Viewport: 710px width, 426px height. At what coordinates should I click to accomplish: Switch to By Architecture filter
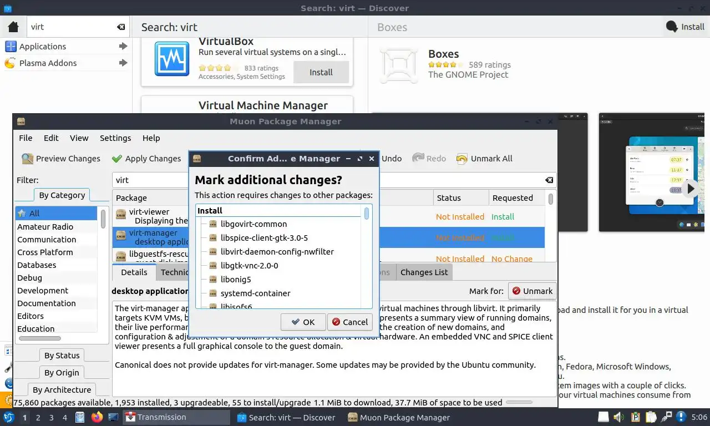pyautogui.click(x=62, y=390)
